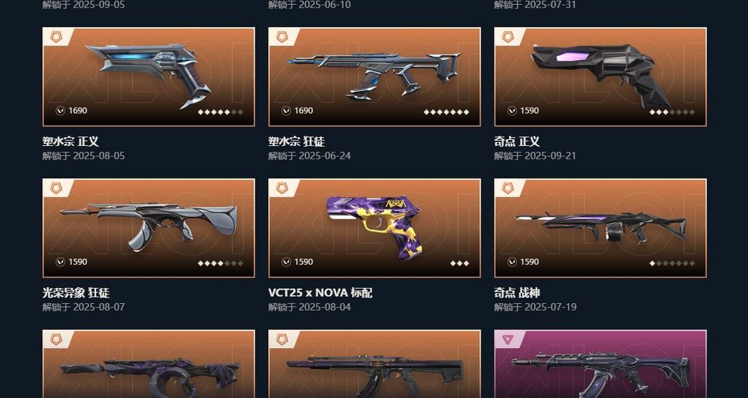The width and height of the screenshot is (748, 398).
Task: Click the VP currency icon beside 1690 on 塑水宗 正义
Action: tap(60, 111)
